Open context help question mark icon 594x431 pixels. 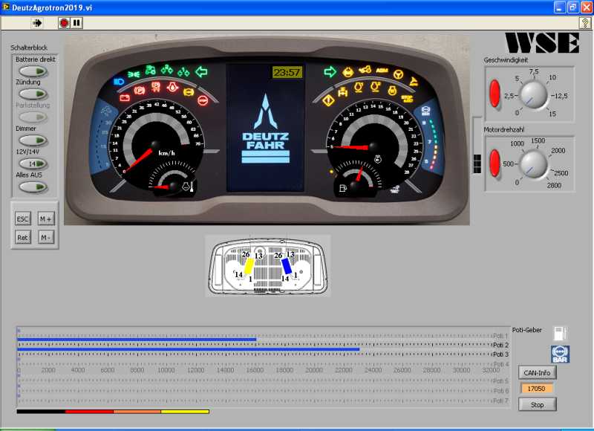coord(585,23)
